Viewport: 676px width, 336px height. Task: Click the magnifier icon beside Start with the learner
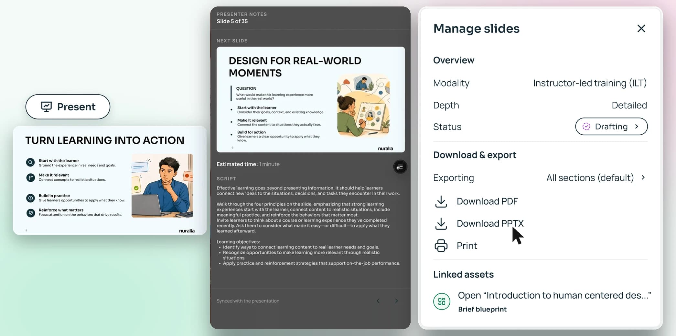coord(30,162)
